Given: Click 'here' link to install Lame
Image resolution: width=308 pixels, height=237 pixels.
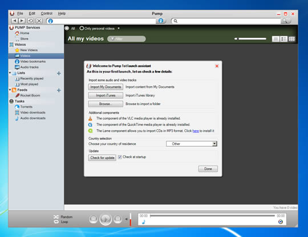Looking at the screenshot, I should [196, 131].
